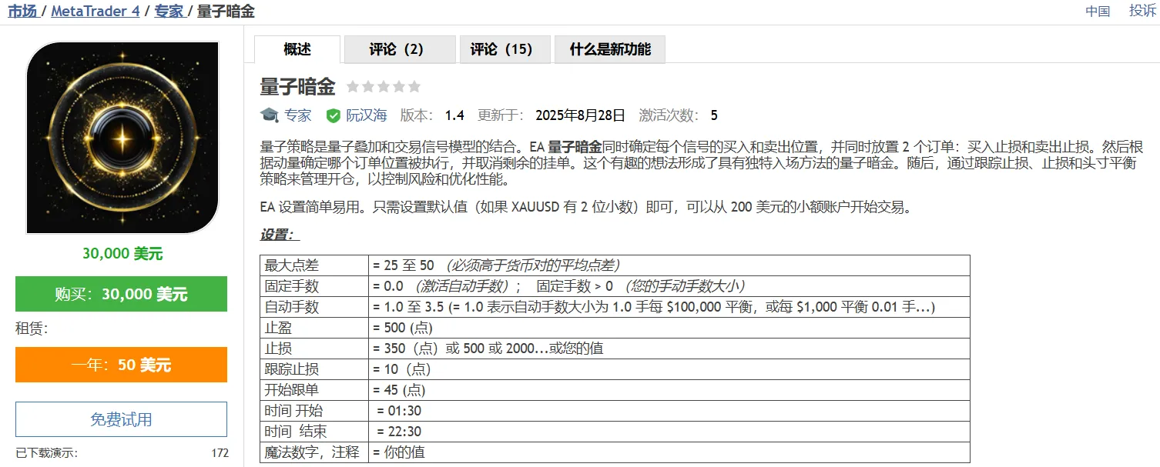This screenshot has width=1160, height=467.
Task: Open the 专家 category link under the title
Action: point(298,115)
